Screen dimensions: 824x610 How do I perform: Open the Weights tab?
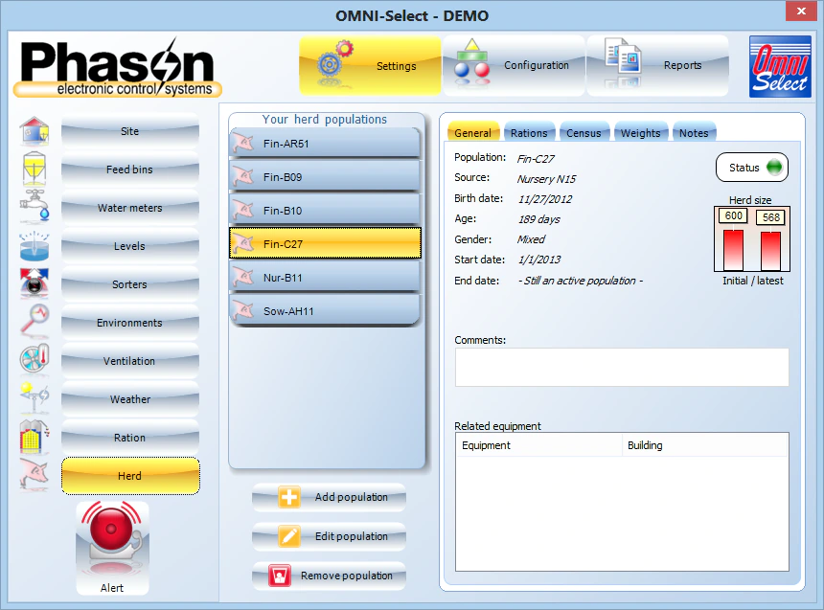coord(640,133)
